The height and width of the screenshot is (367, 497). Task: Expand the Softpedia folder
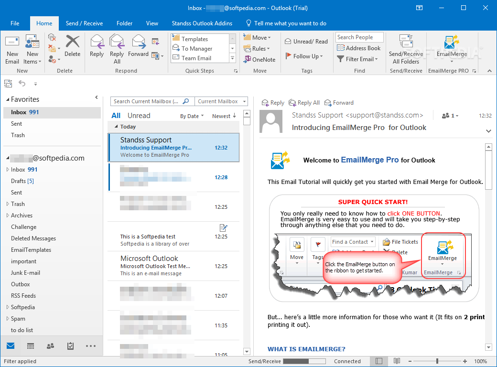[x=8, y=307]
